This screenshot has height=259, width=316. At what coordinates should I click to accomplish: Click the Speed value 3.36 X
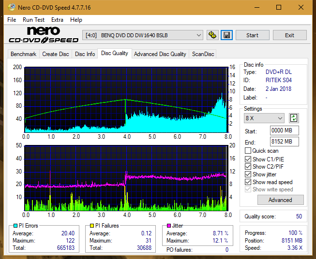[295, 248]
